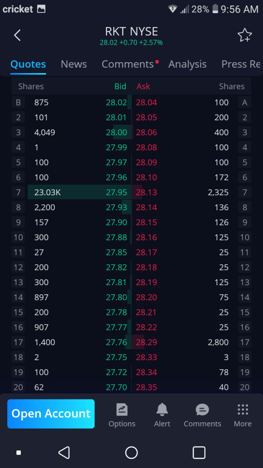
Task: Tap the 2,325 ask shares value
Action: tap(218, 192)
